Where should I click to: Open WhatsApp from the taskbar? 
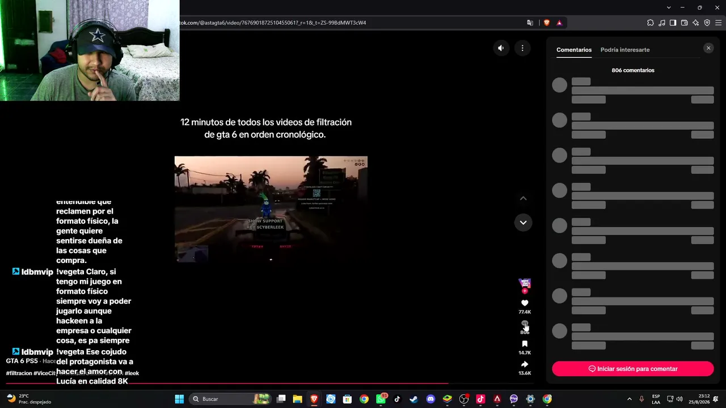tap(381, 399)
